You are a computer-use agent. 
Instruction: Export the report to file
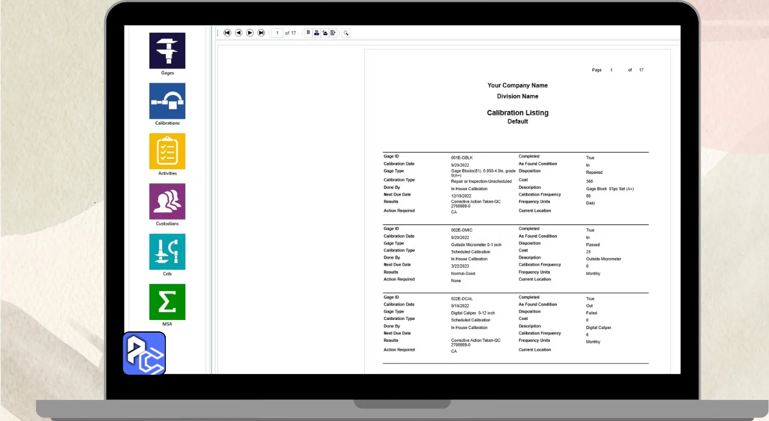point(333,32)
